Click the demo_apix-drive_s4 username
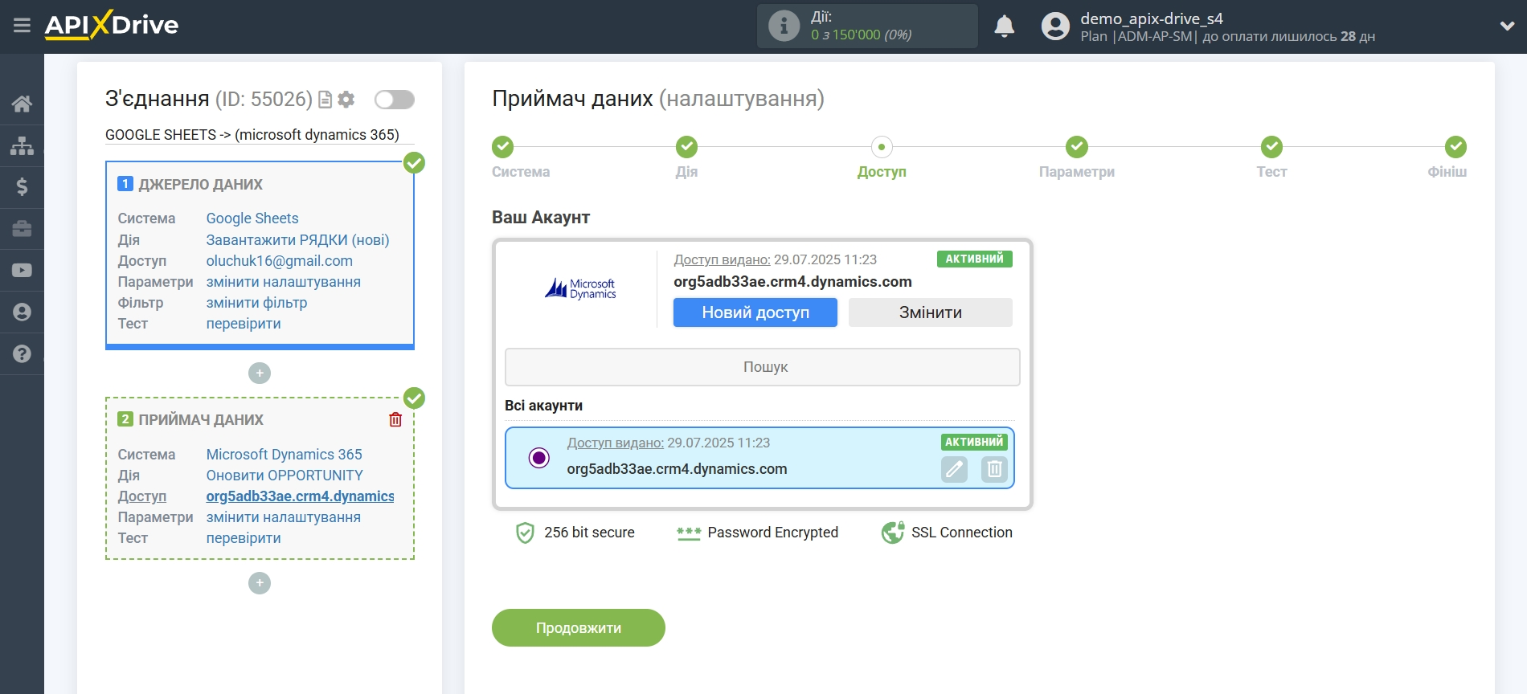 pyautogui.click(x=1151, y=18)
